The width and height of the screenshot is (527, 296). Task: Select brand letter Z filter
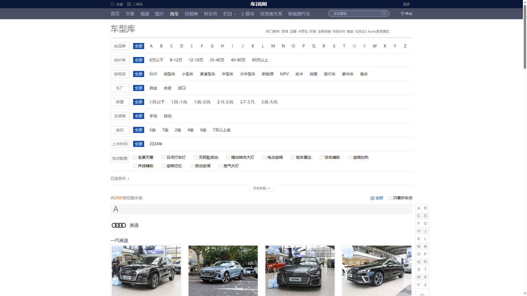point(405,46)
